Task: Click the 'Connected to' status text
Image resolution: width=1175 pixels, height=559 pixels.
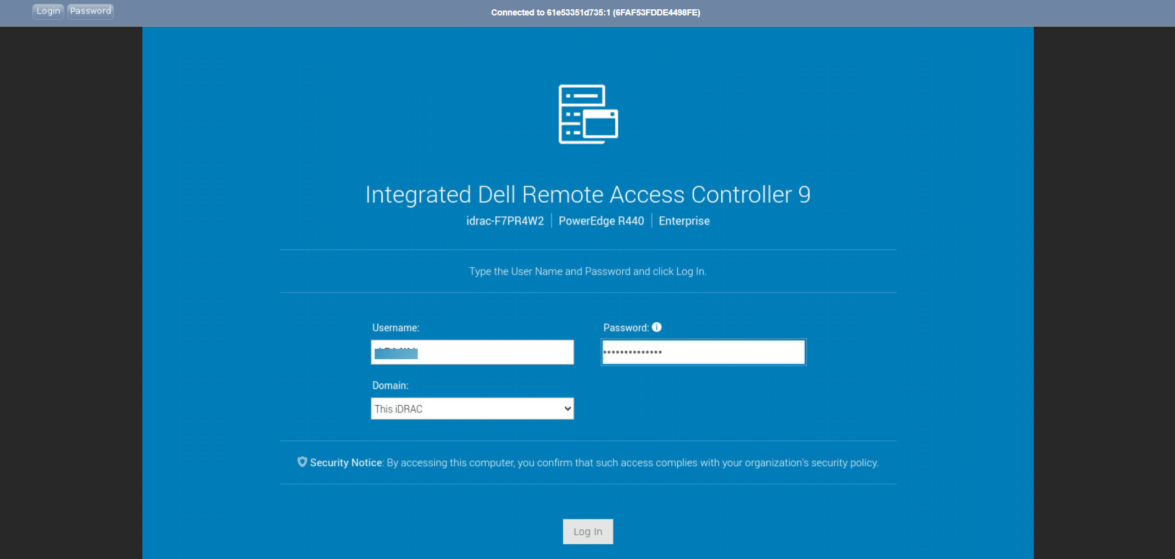Action: (x=595, y=12)
